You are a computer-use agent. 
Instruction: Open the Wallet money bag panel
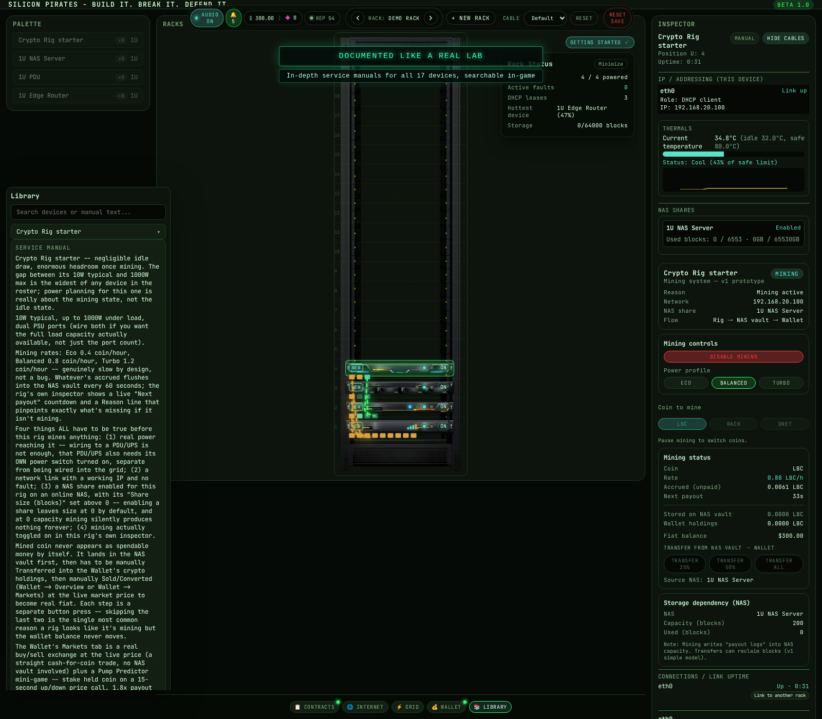446,707
